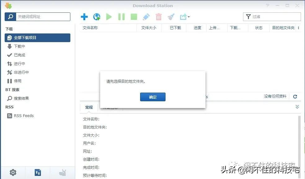Click the transfer statistics icon at bottom

38,172
